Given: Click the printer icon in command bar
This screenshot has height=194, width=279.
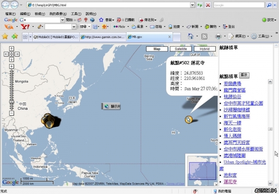Looking at the screenshot, I should 218,36.
